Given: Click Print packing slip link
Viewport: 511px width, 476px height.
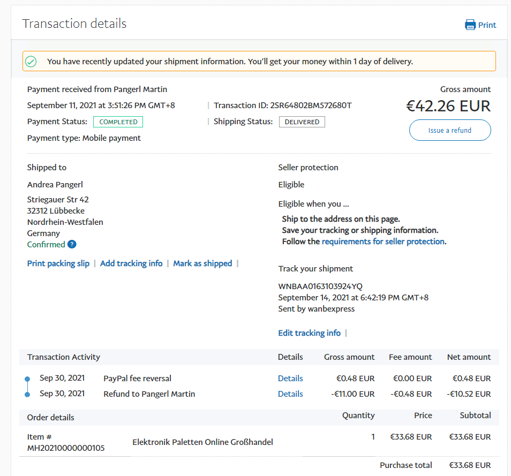Looking at the screenshot, I should (x=58, y=263).
